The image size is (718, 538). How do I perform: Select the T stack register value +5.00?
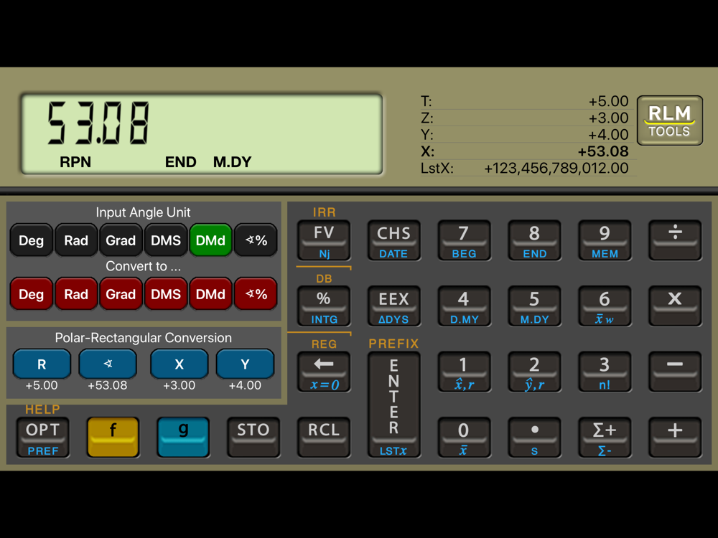pos(608,101)
